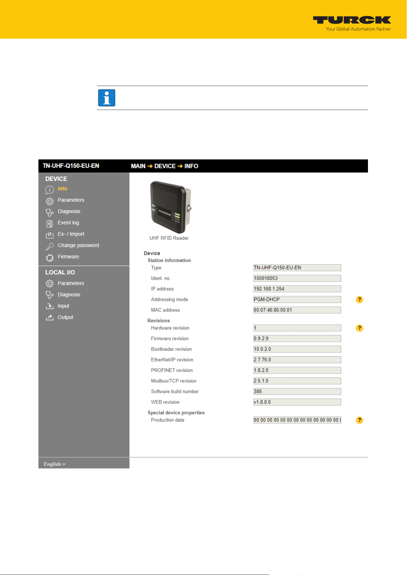This screenshot has width=407, height=575.
Task: Click the LOCAL I/O sidebar section heading
Action: pos(60,272)
